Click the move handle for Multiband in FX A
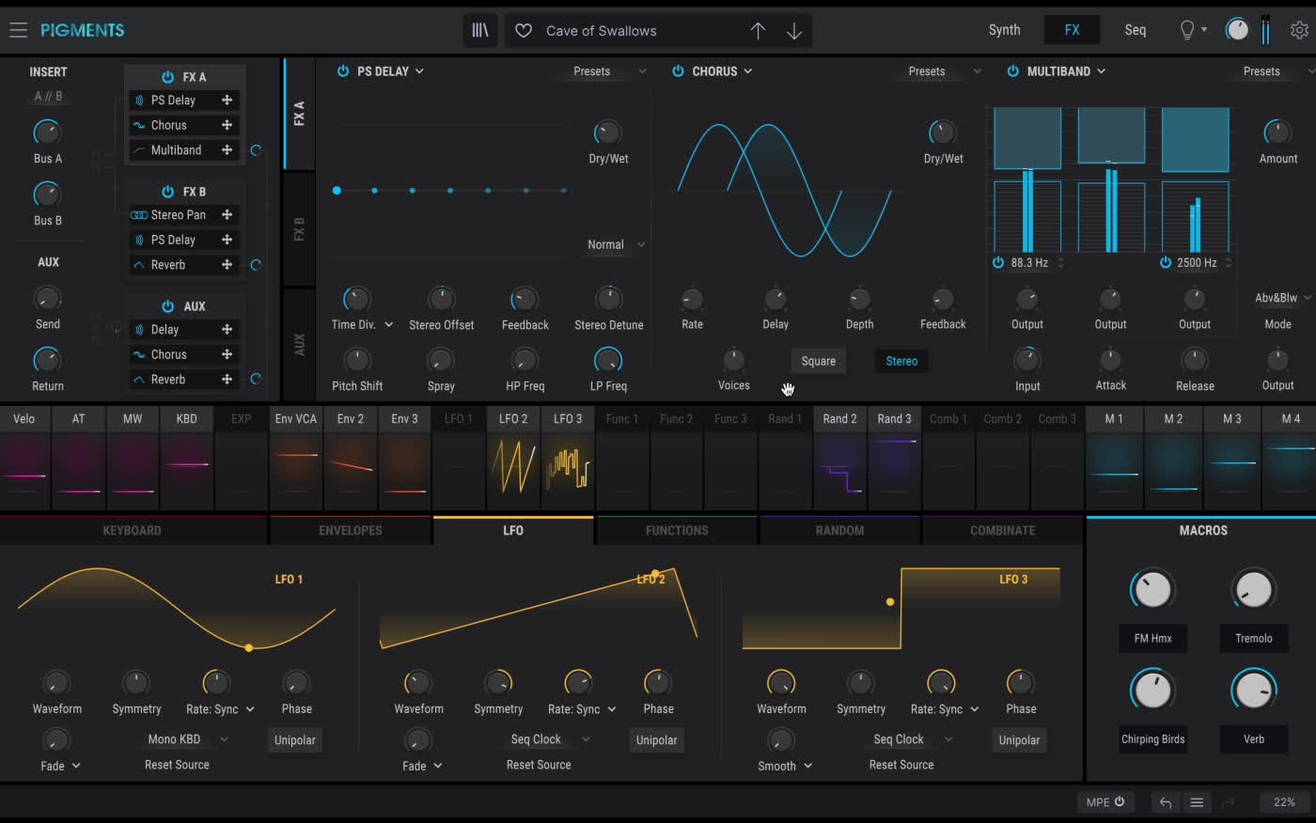This screenshot has height=823, width=1316. click(227, 149)
